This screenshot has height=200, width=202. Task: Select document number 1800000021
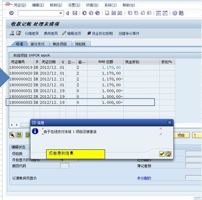point(21,79)
